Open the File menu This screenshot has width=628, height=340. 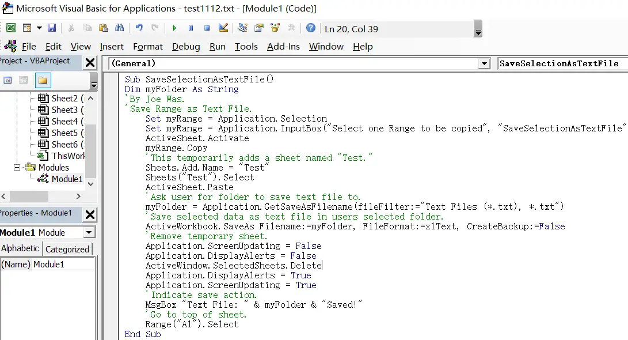29,47
